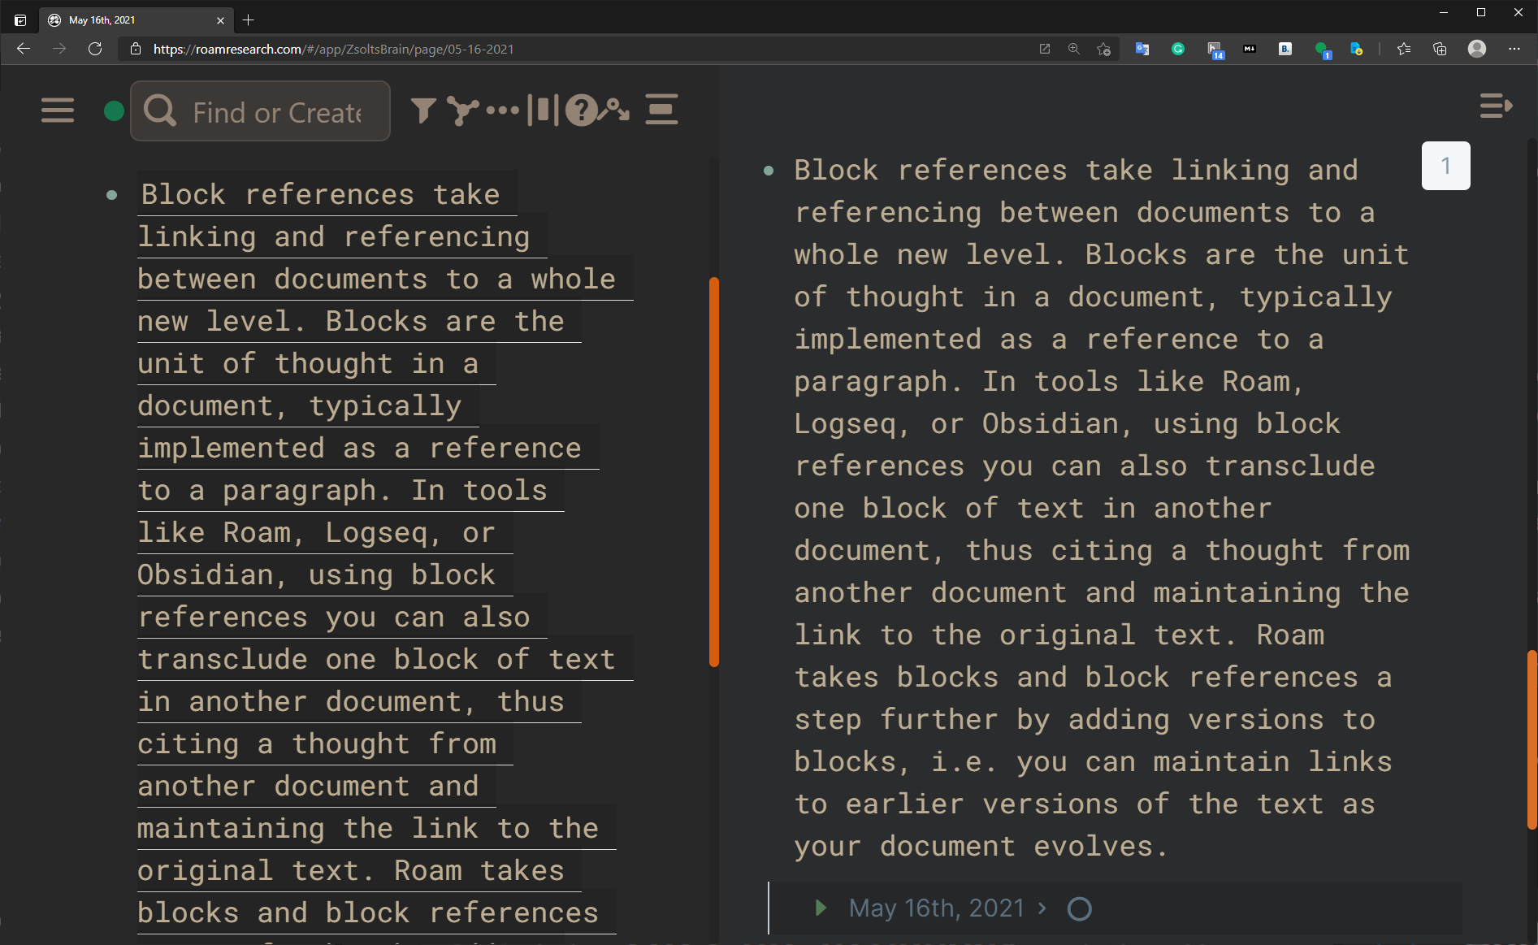Collapse the first block via its bullet
Viewport: 1538px width, 945px height.
click(111, 194)
